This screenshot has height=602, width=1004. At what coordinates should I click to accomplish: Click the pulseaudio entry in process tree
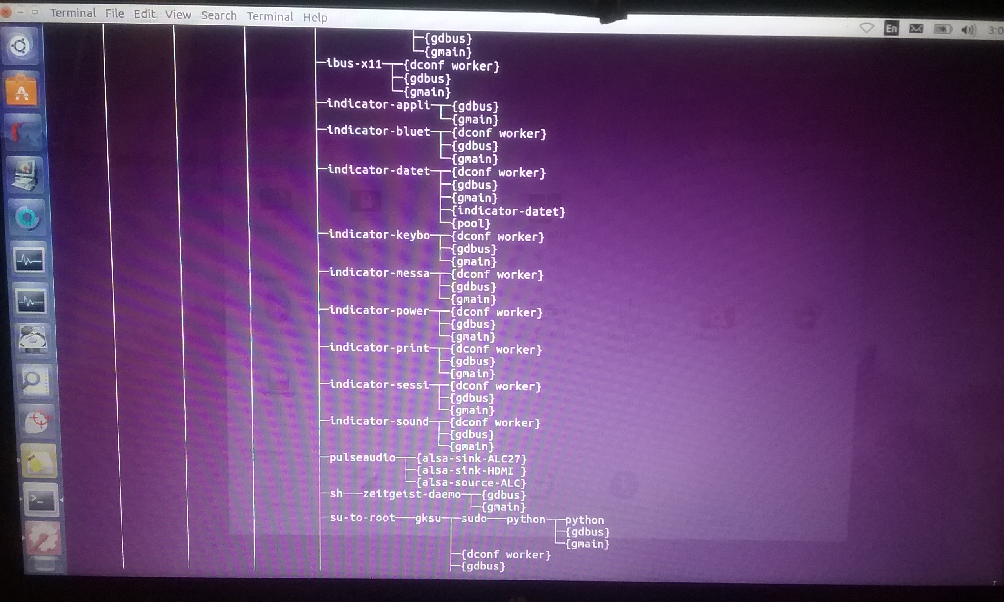tap(362, 458)
